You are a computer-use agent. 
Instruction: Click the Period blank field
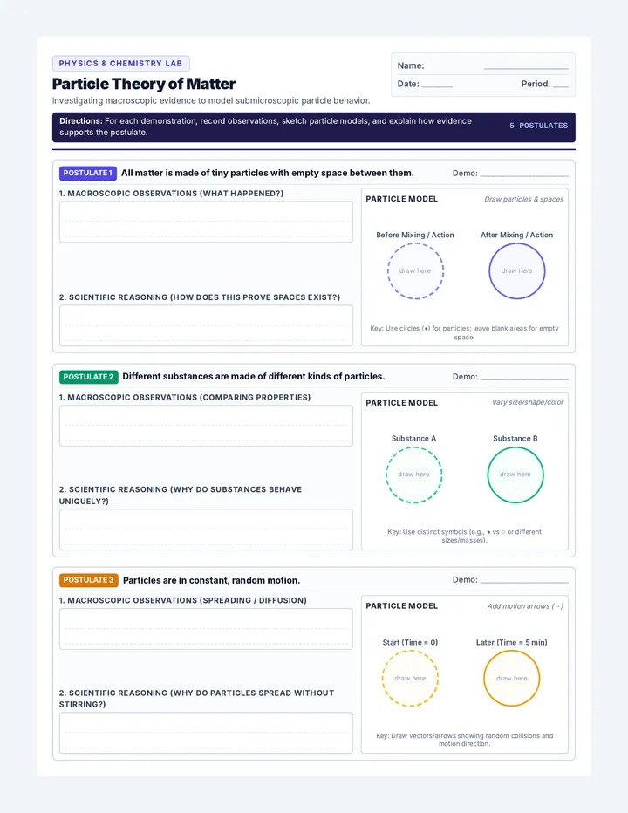tap(561, 85)
